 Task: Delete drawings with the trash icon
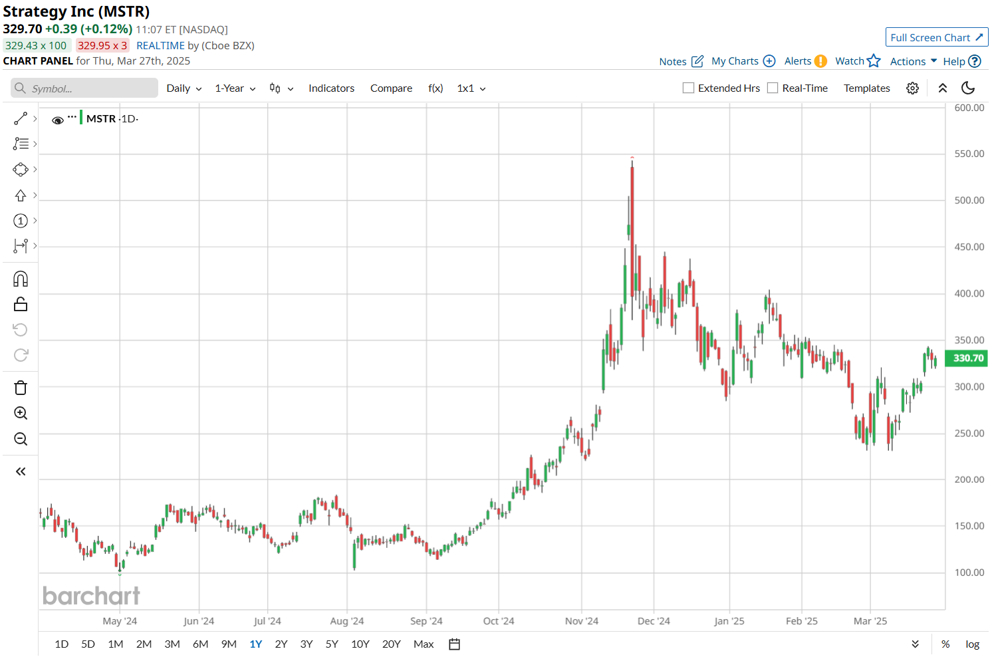pyautogui.click(x=21, y=388)
